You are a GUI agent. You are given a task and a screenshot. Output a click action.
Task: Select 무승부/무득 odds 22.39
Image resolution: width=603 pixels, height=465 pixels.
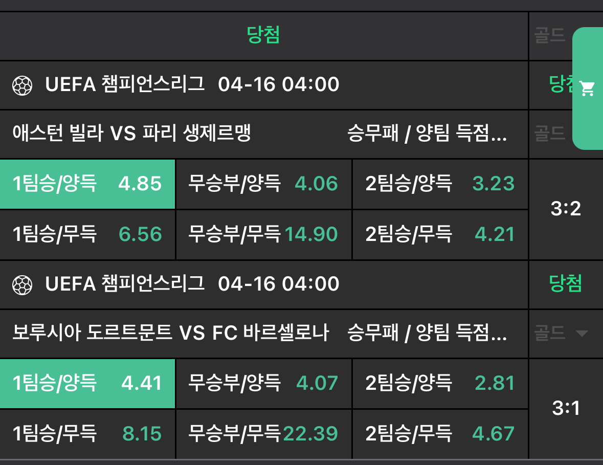click(x=263, y=434)
